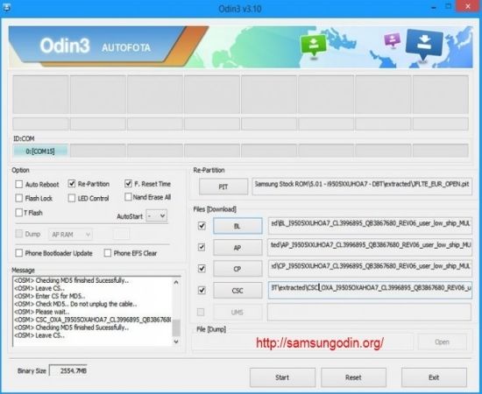Click the BL file button

(237, 226)
